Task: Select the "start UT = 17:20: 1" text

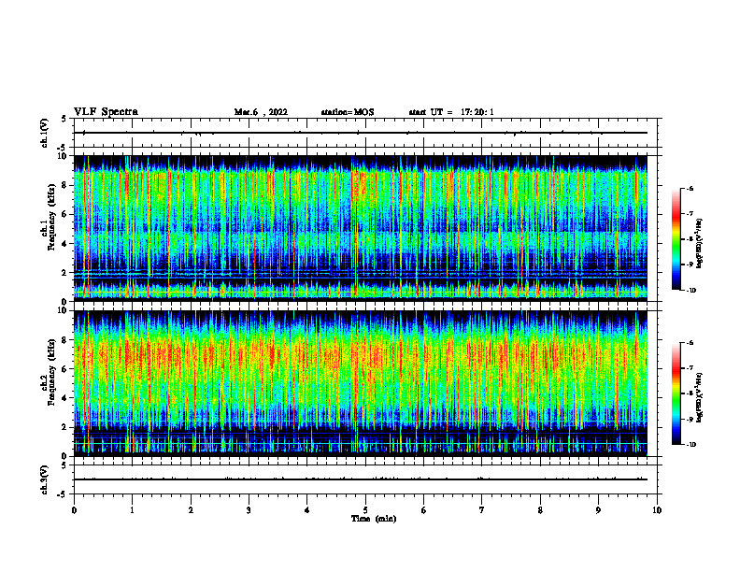Action: pos(451,112)
